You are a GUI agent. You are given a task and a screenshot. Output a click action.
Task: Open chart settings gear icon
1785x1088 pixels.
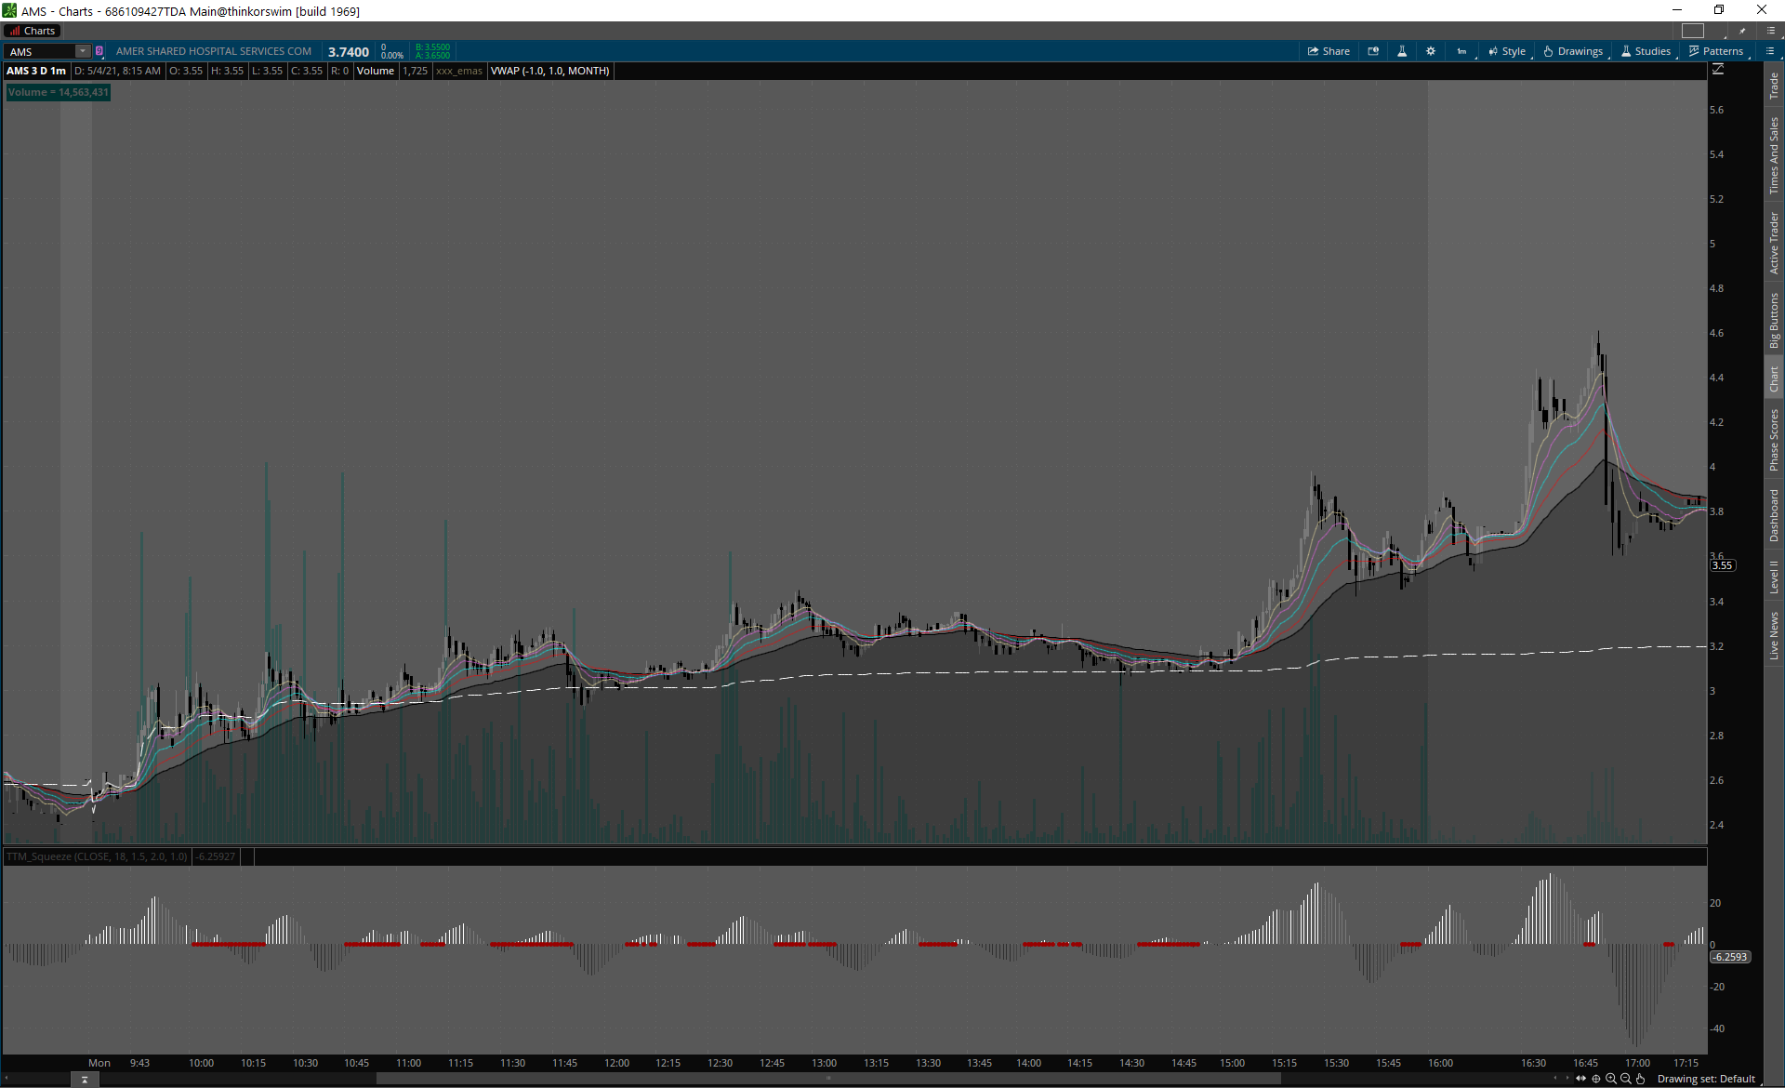tap(1431, 51)
